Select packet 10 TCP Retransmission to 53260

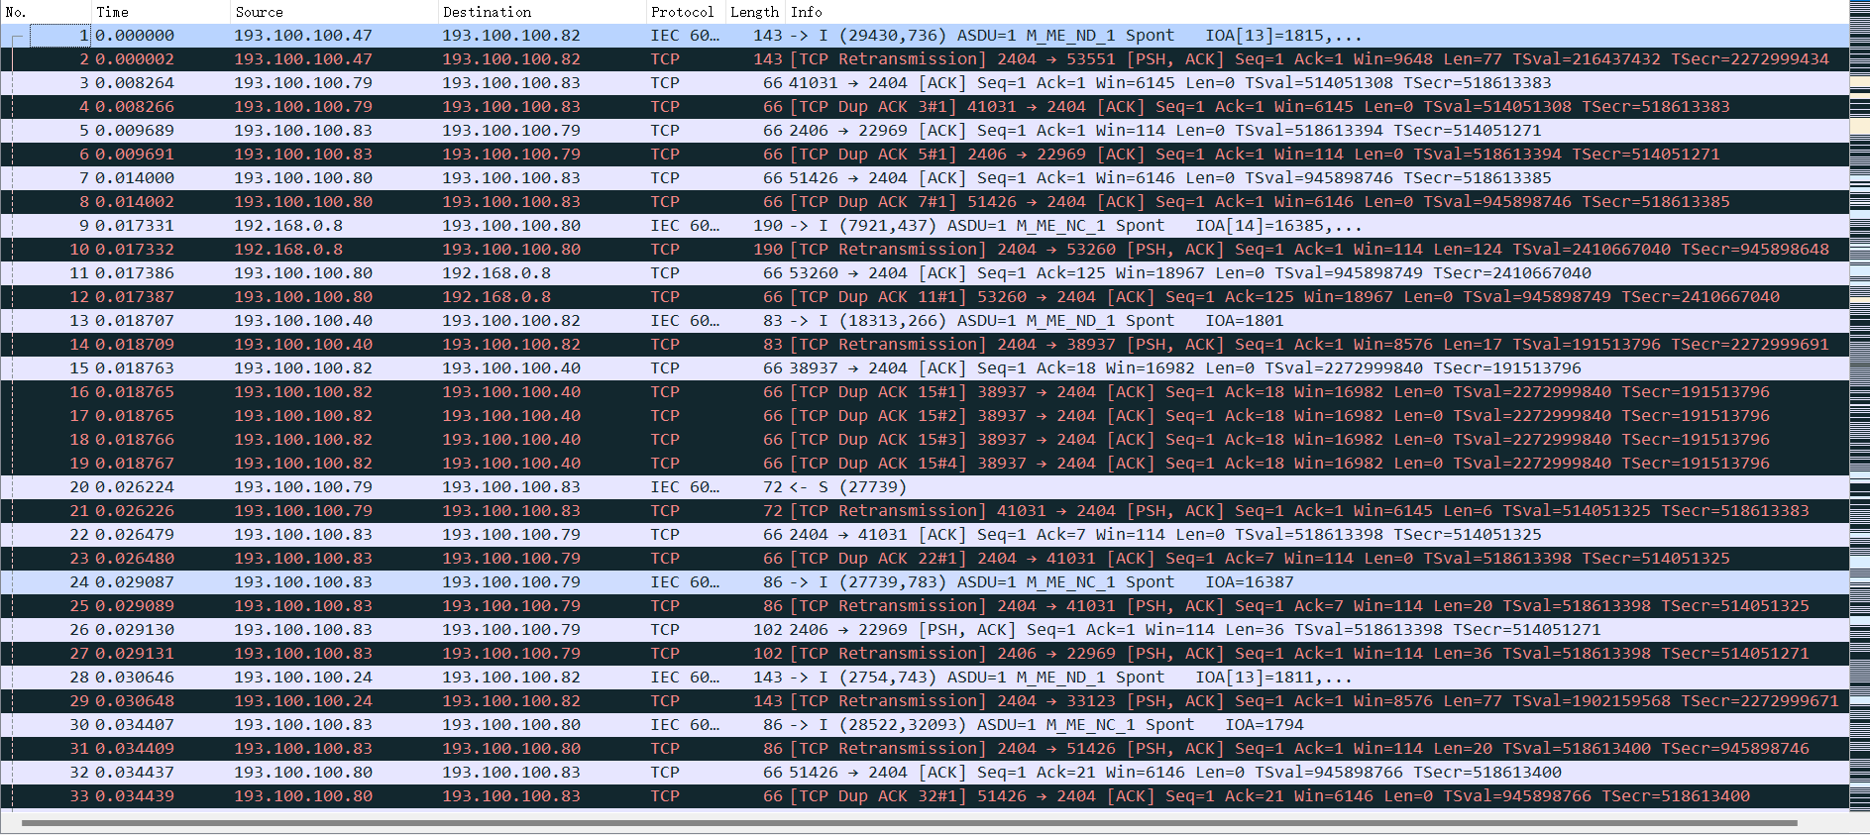click(x=925, y=250)
